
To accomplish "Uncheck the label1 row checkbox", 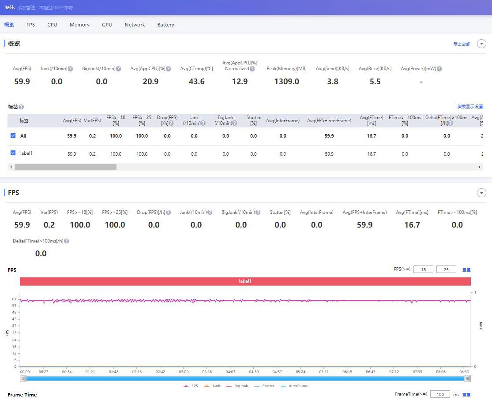I will pyautogui.click(x=13, y=153).
